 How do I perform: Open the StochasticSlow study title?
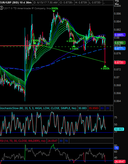tap(38, 108)
